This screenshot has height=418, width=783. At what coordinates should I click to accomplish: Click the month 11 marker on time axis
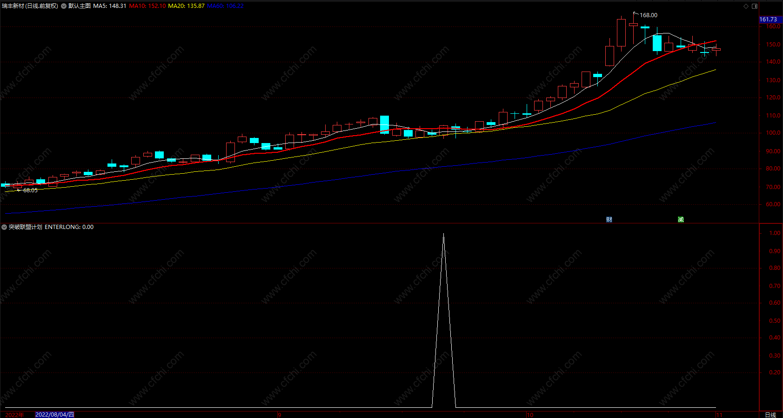[x=719, y=415]
